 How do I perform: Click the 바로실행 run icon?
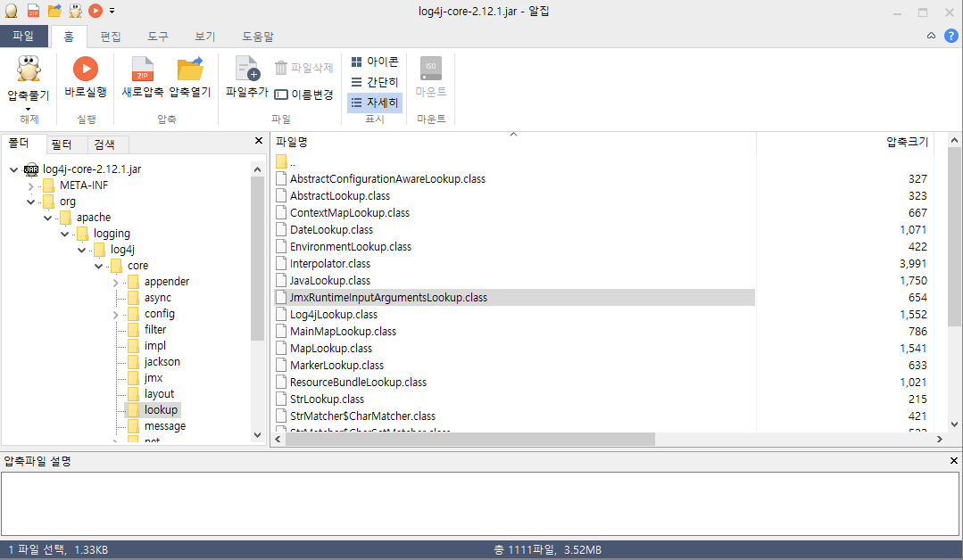[86, 69]
